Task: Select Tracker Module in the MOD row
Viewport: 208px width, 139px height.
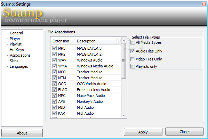Action: (90, 72)
